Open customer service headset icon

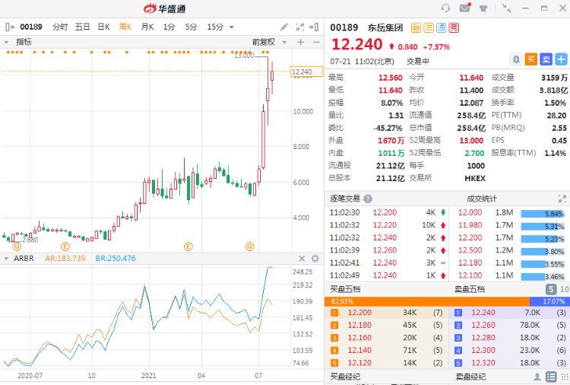coord(445,8)
